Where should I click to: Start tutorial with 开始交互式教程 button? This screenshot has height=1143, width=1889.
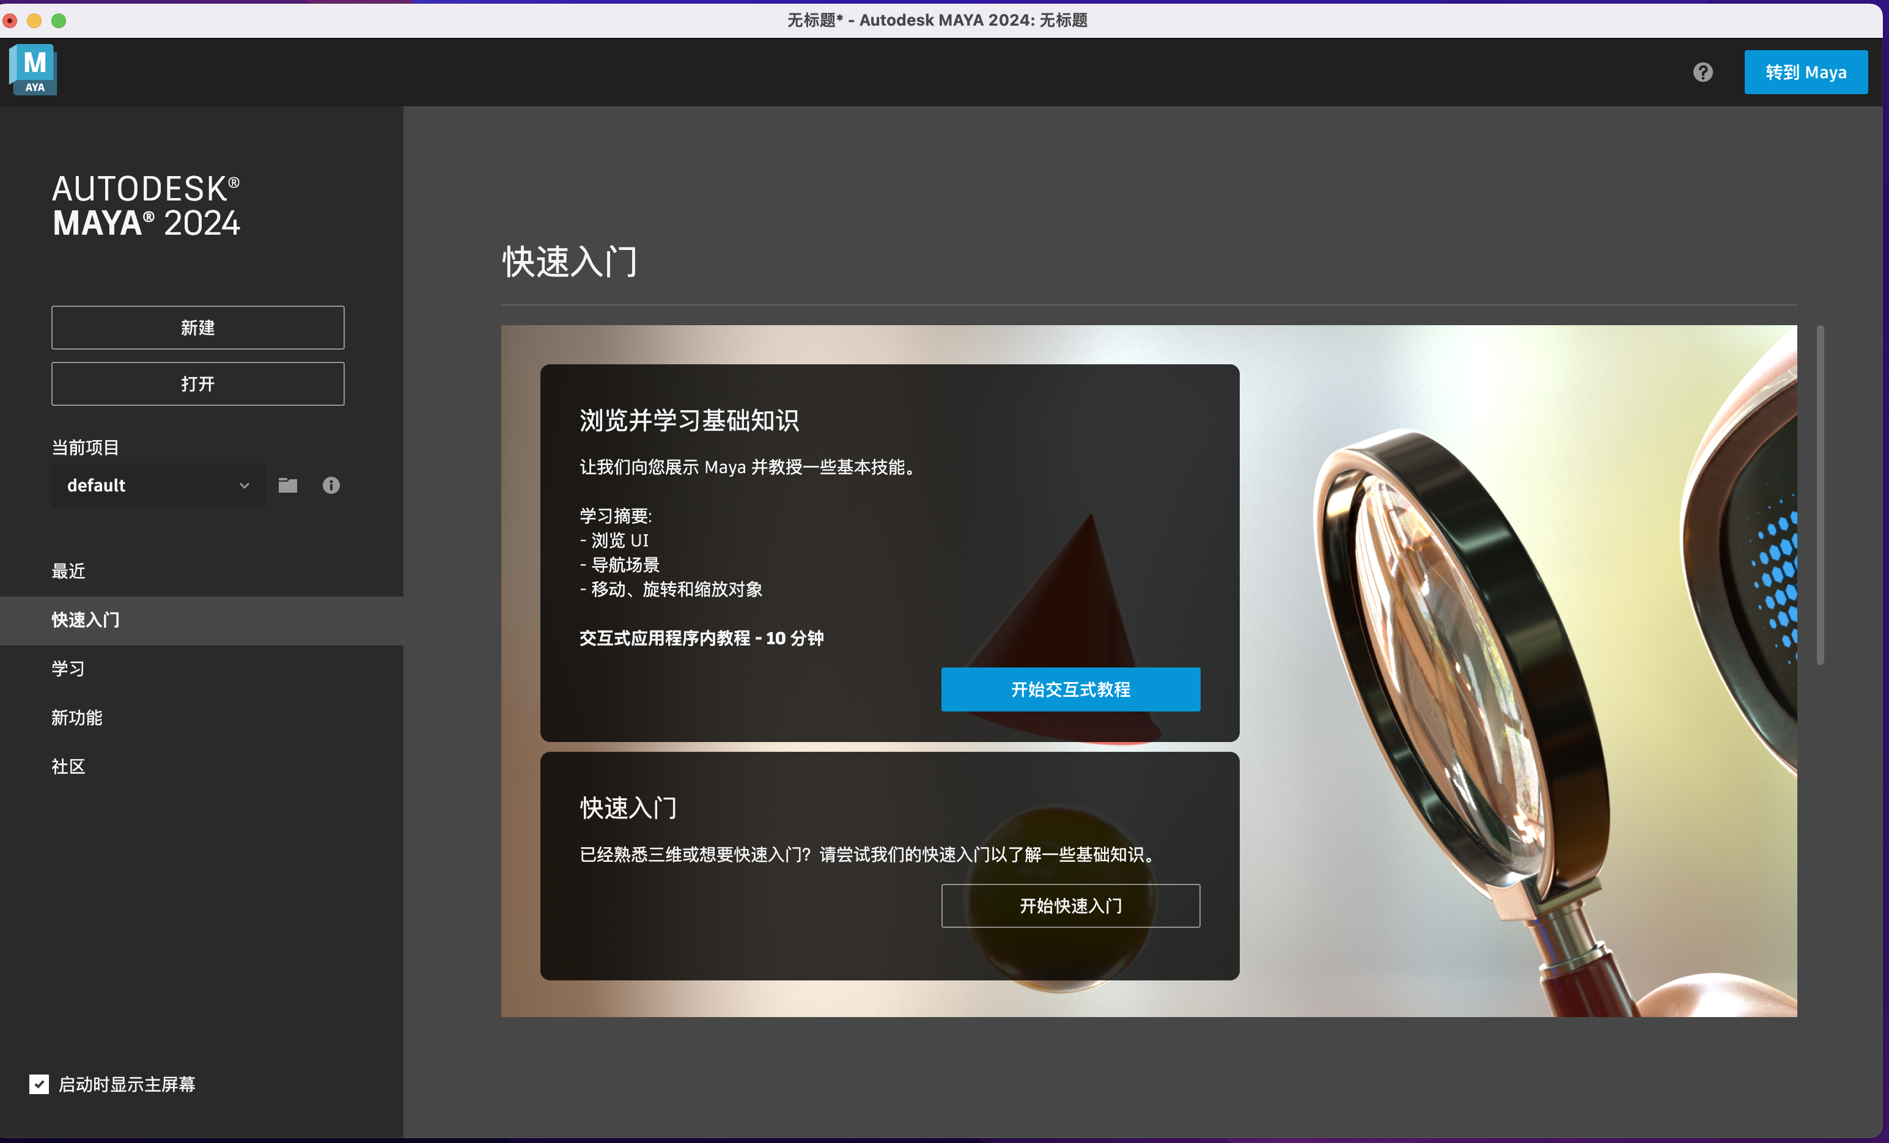[x=1070, y=689]
